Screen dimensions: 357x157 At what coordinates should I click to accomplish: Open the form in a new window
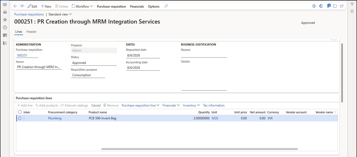point(342,6)
